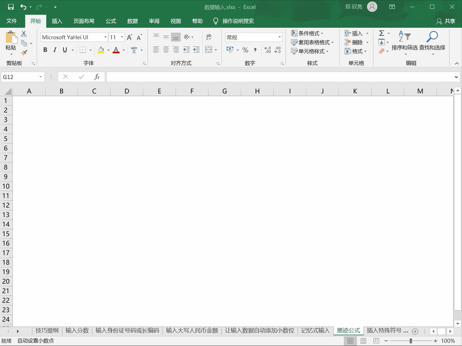
Task: Apply percent style to the cell
Action: coord(245,50)
